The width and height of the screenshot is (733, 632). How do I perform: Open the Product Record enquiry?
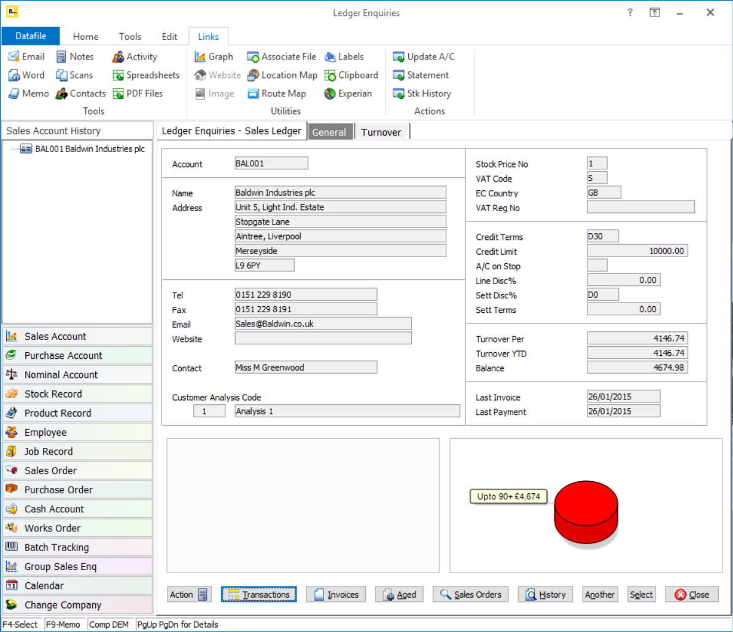(x=77, y=413)
